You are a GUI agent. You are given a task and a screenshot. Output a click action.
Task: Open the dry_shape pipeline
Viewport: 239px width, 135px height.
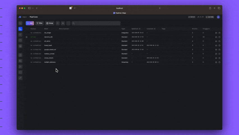coord(48,33)
